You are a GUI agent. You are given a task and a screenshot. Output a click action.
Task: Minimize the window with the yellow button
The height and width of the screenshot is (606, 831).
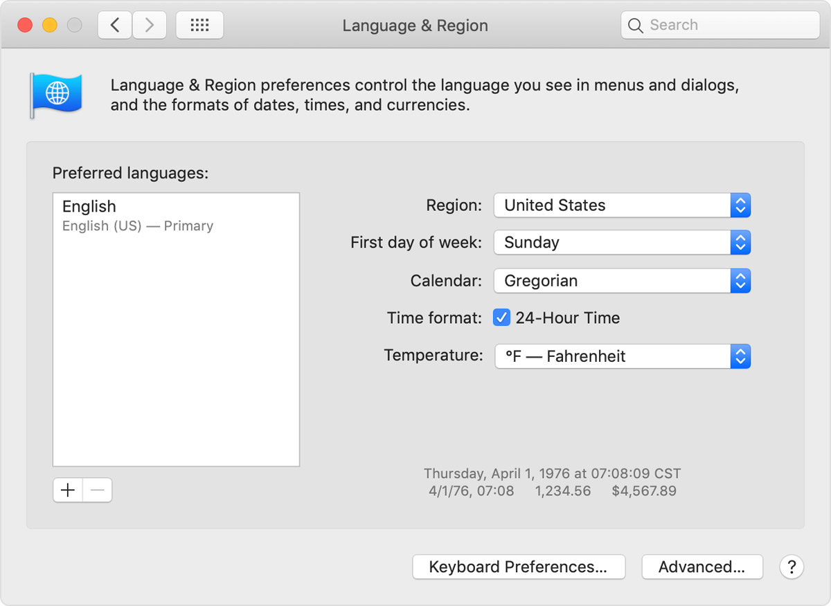[x=50, y=26]
